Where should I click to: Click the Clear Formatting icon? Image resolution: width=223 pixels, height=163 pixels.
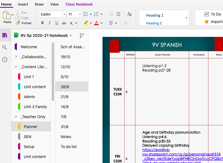point(129,13)
